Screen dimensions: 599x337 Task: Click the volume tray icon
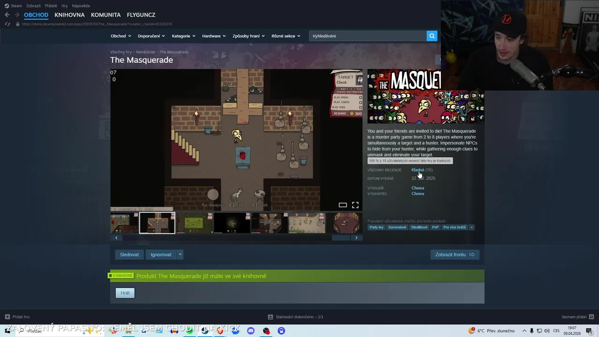tap(548, 331)
